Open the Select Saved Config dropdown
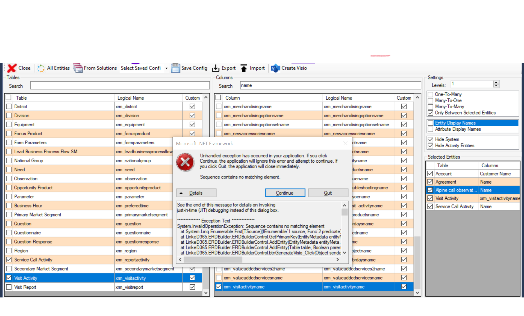The width and height of the screenshot is (524, 316). tap(166, 68)
